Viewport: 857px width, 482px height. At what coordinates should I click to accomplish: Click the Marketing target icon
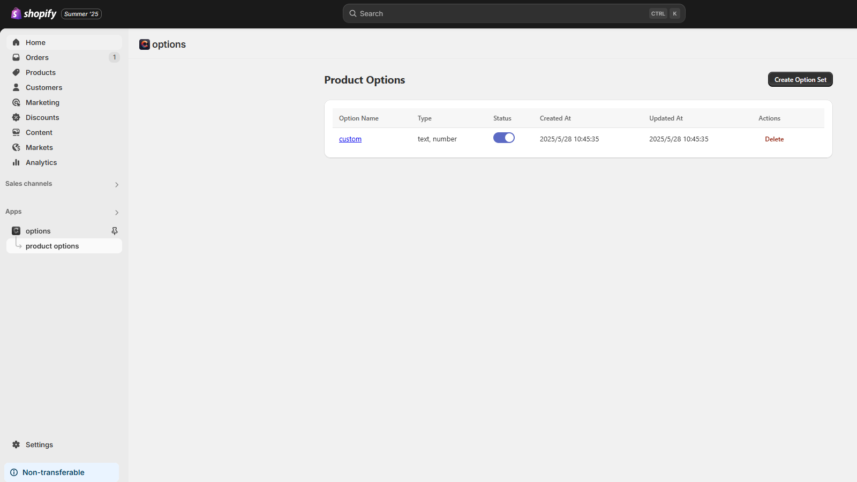pos(16,102)
